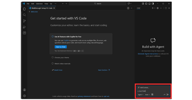The height and width of the screenshot is (100, 192).
Task: Follow the Copilot link in description
Action: 66,41
